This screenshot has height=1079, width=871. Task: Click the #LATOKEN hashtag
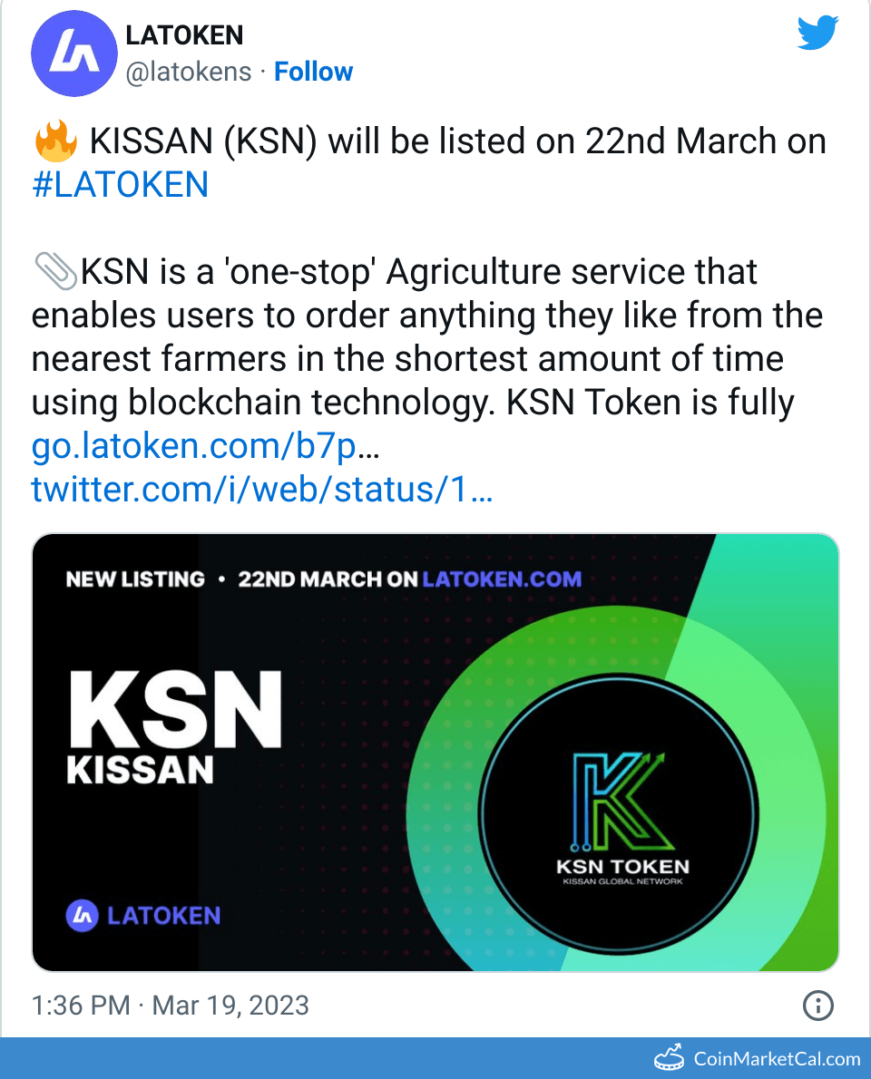click(x=119, y=184)
